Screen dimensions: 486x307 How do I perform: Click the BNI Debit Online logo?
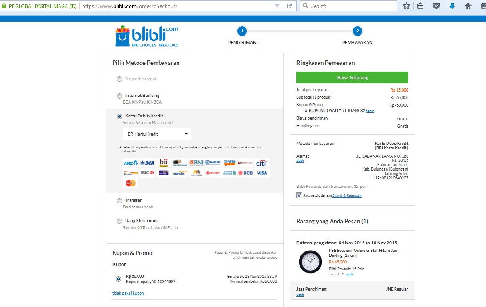(180, 163)
